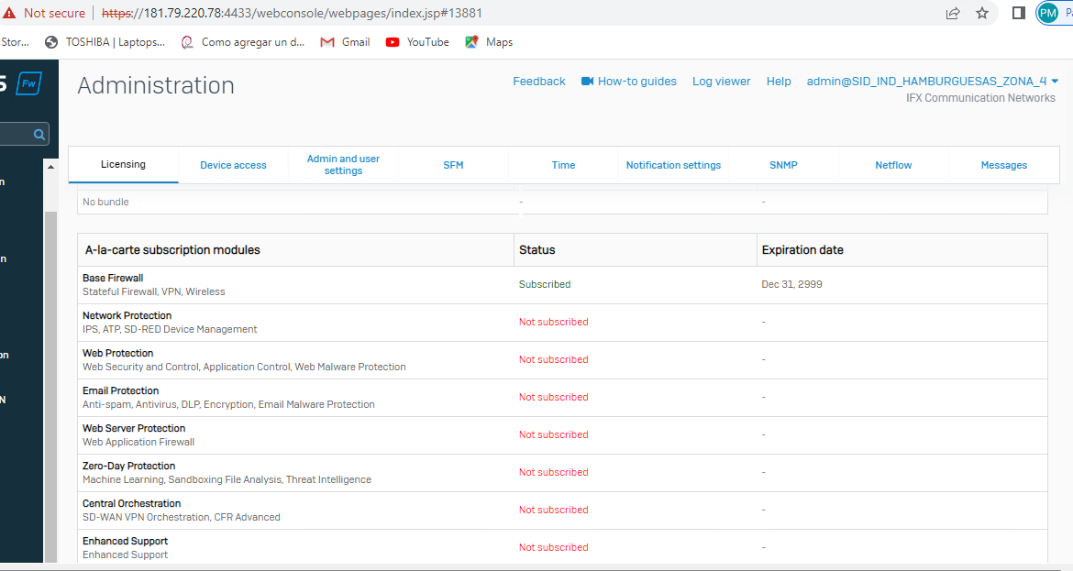1073x571 pixels.
Task: Toggle the browser side panel icon
Action: tap(1018, 13)
